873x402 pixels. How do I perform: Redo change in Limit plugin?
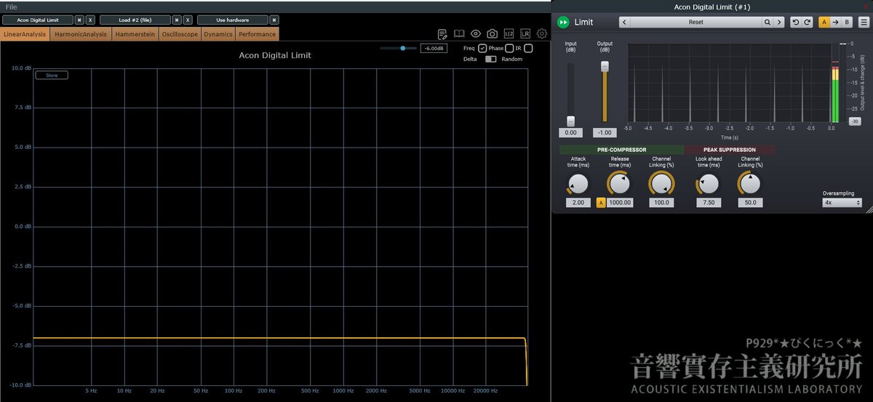click(808, 23)
